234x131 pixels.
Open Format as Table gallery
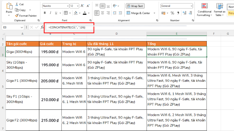(x=220, y=10)
